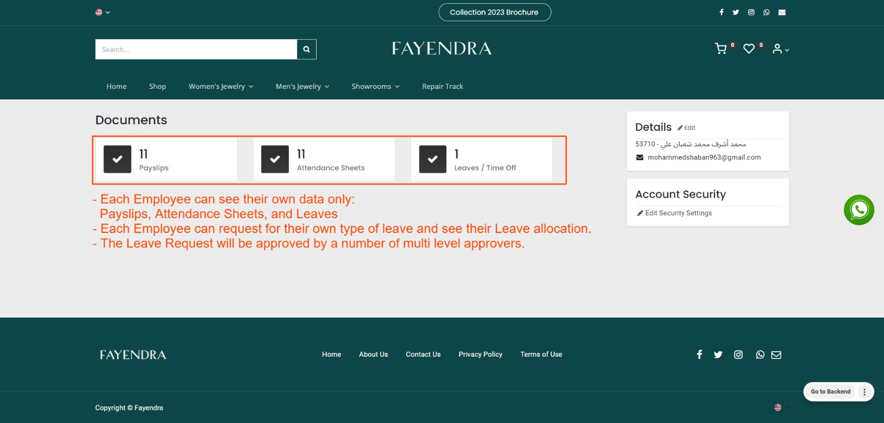Open the floating WhatsApp chat button

859,210
